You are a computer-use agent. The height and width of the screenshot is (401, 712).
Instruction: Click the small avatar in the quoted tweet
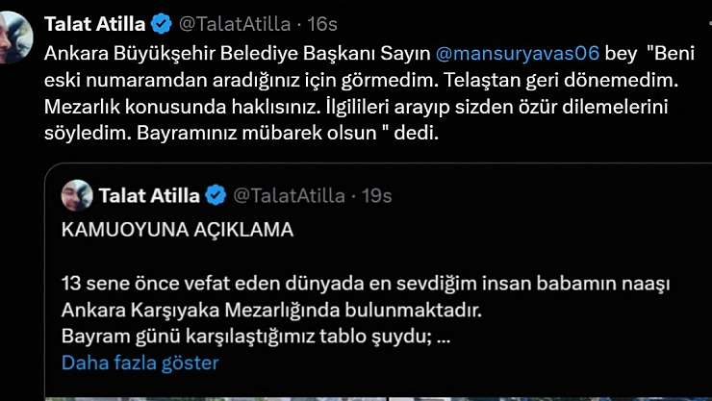click(x=77, y=195)
